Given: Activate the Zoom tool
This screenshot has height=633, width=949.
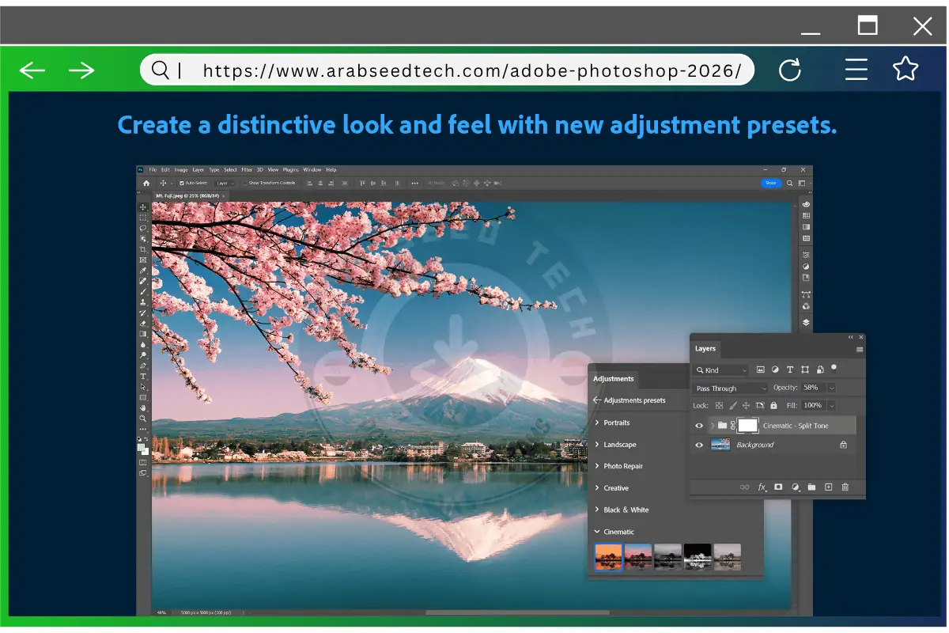Looking at the screenshot, I should [143, 418].
